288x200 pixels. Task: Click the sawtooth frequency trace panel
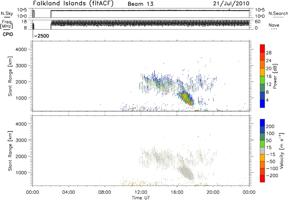pos(141,25)
